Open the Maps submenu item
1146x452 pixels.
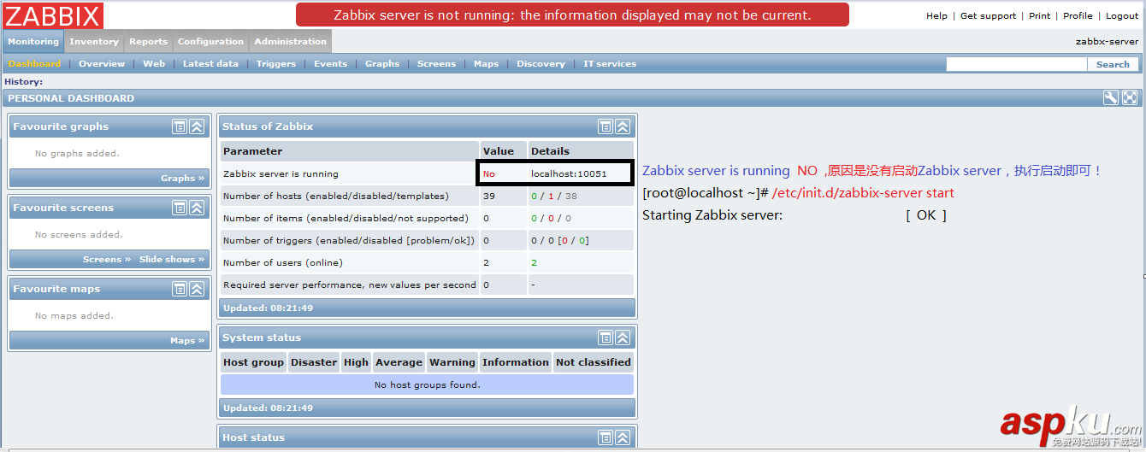point(486,64)
